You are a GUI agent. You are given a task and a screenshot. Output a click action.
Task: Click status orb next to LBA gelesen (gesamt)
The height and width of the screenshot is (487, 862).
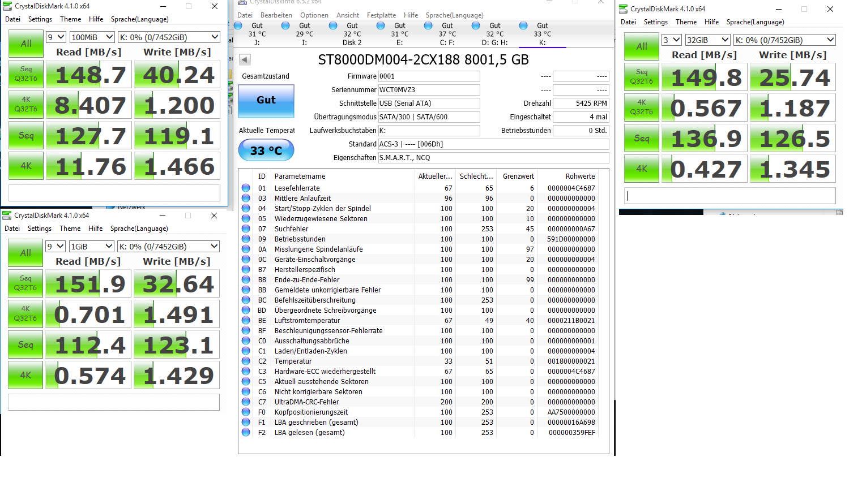246,432
